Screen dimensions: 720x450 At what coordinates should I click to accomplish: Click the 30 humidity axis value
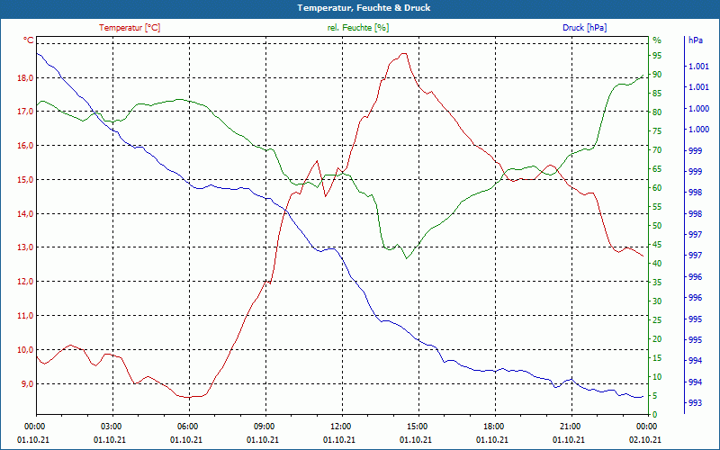point(657,301)
